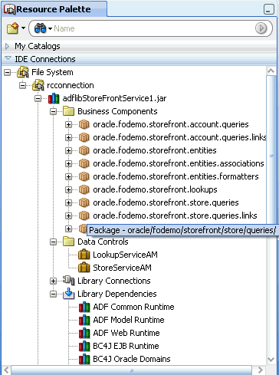Expand the Library Connections node
279x375 pixels.
[53, 281]
